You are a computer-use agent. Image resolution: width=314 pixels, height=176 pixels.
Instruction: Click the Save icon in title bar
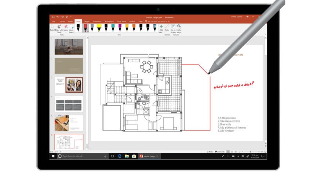(53, 17)
